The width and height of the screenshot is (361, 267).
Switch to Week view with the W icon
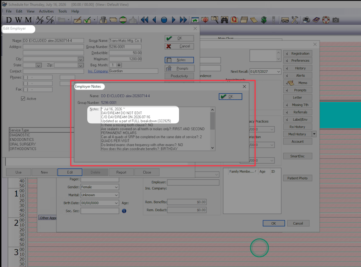pos(18,20)
